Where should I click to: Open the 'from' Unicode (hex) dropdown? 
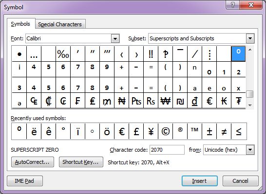(250, 150)
